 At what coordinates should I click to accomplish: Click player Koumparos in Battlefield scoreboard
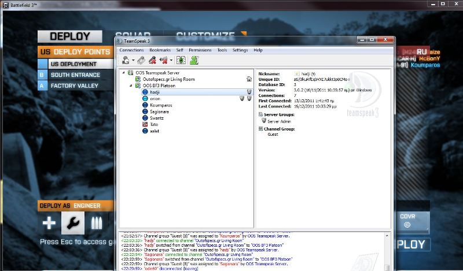tap(425, 65)
